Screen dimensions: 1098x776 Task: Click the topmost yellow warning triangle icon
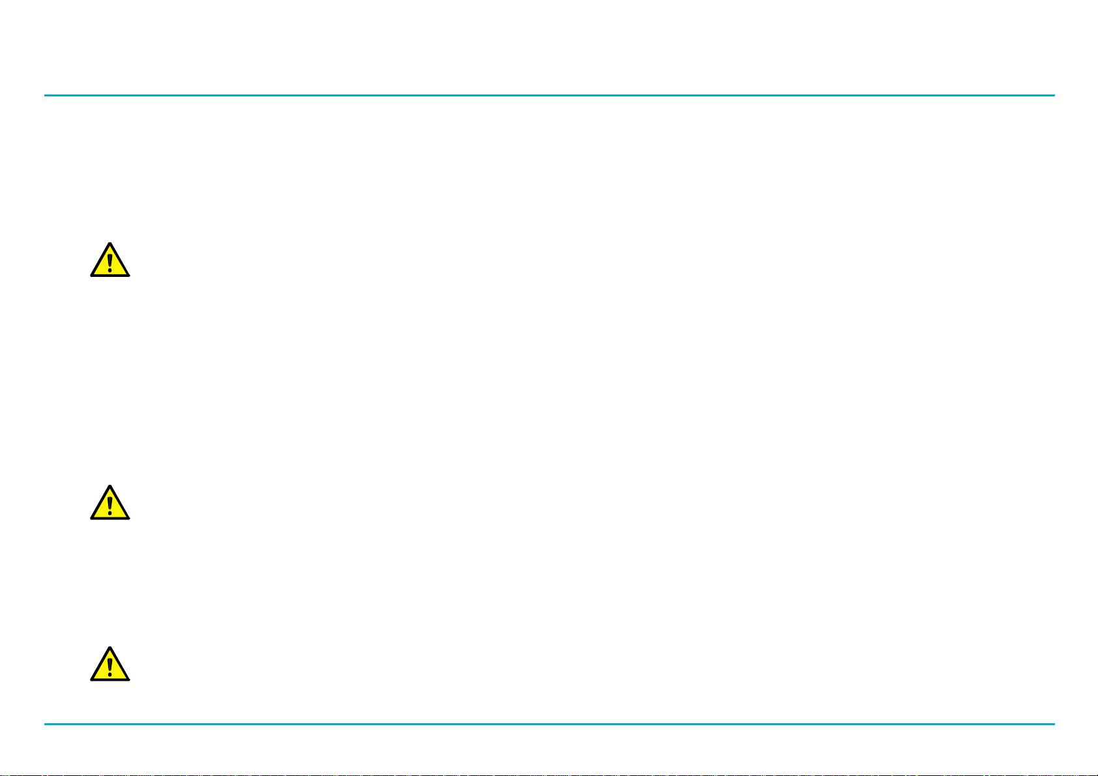click(x=109, y=260)
